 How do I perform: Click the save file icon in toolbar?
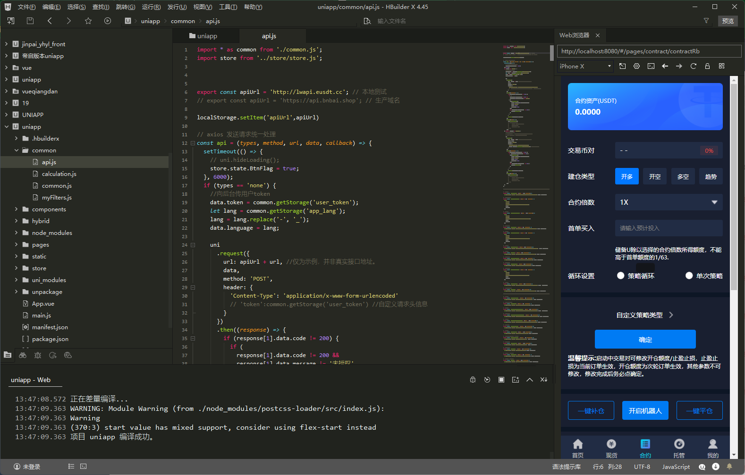30,21
